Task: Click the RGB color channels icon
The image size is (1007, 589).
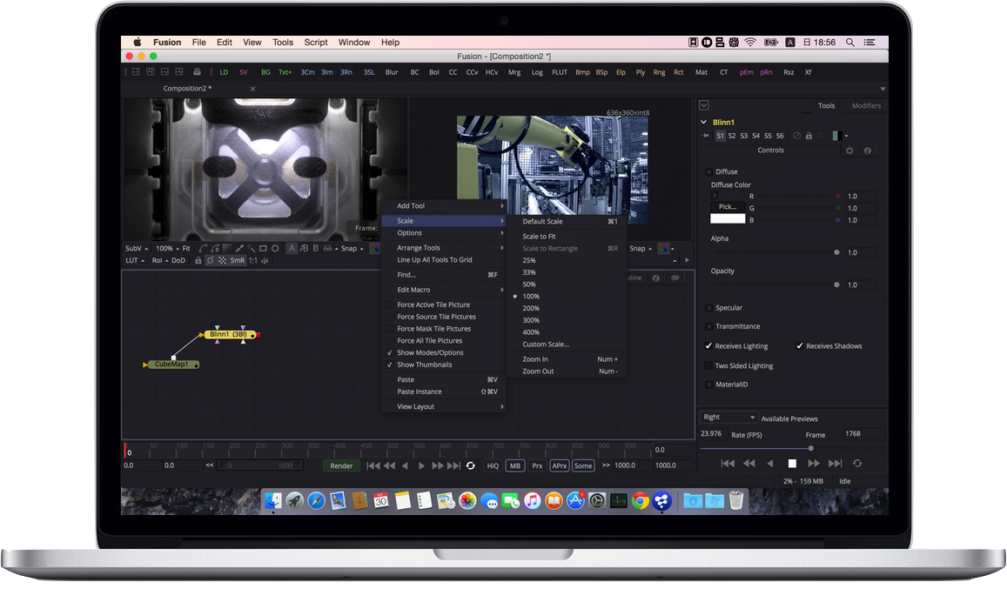Action: (375, 249)
